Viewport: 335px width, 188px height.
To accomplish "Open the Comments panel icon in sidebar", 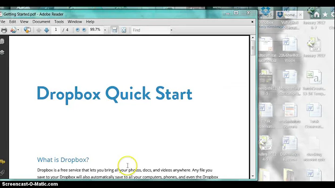I will point(2,162).
